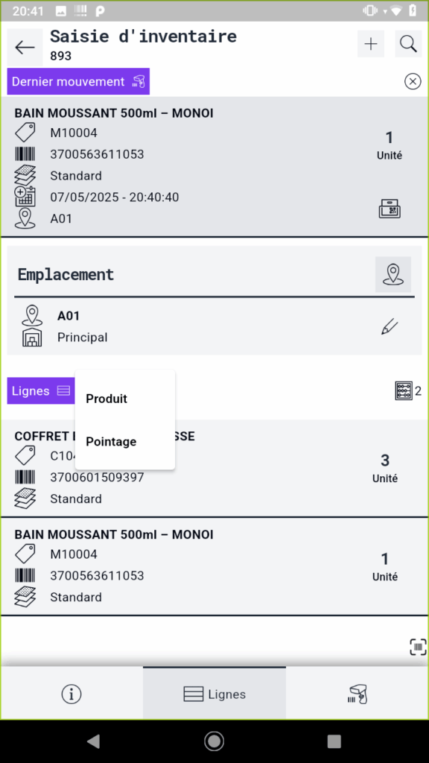The height and width of the screenshot is (763, 429).
Task: Tap the barcode scan frame icon
Action: click(418, 647)
